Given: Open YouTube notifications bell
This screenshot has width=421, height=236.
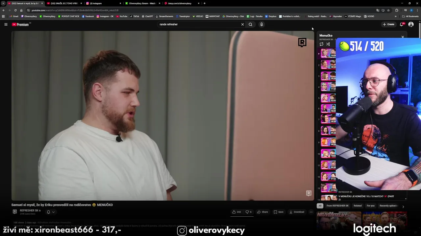Looking at the screenshot, I should click(x=402, y=24).
